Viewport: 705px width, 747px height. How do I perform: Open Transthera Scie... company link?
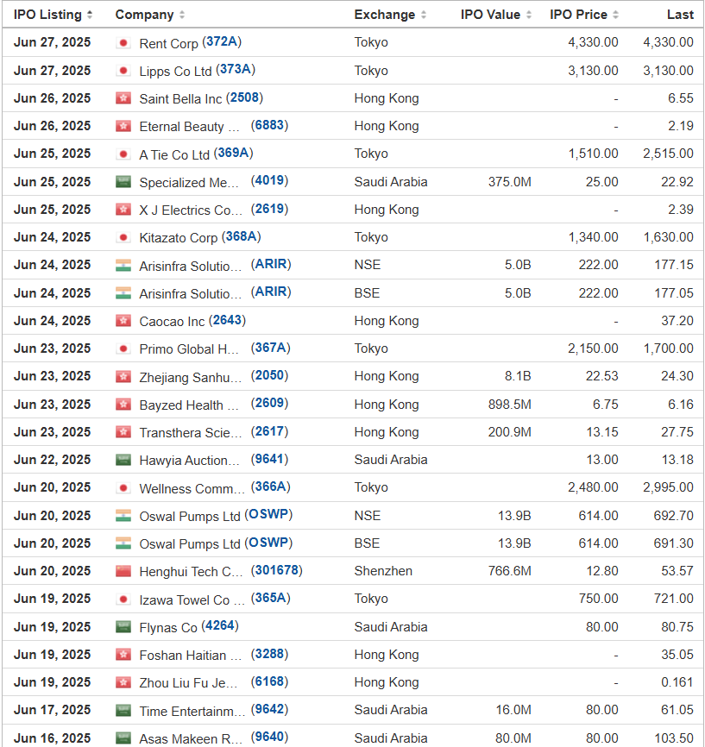pyautogui.click(x=191, y=432)
